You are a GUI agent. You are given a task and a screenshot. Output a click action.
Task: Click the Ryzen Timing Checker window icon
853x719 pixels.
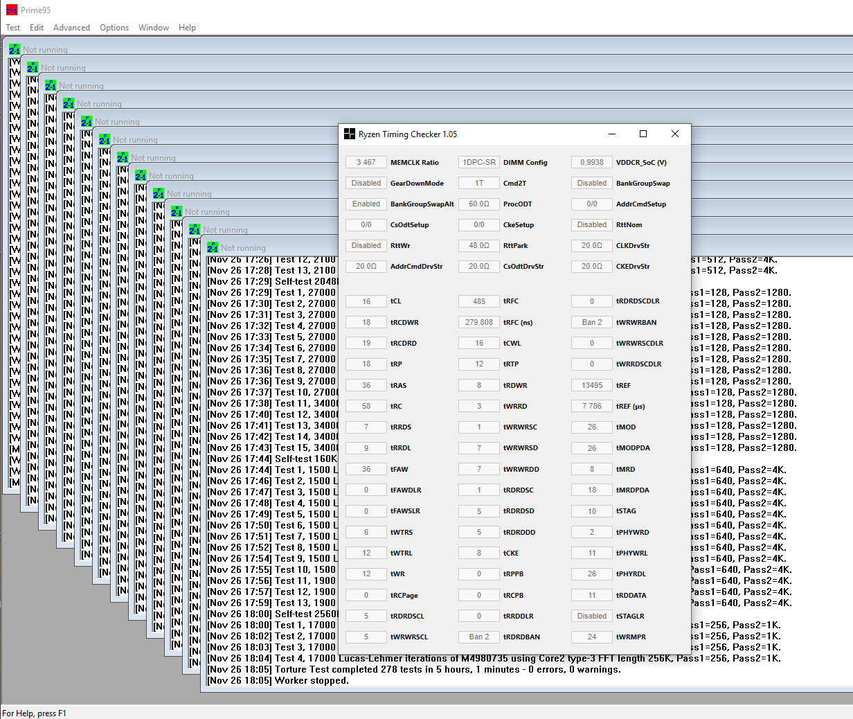coord(350,134)
